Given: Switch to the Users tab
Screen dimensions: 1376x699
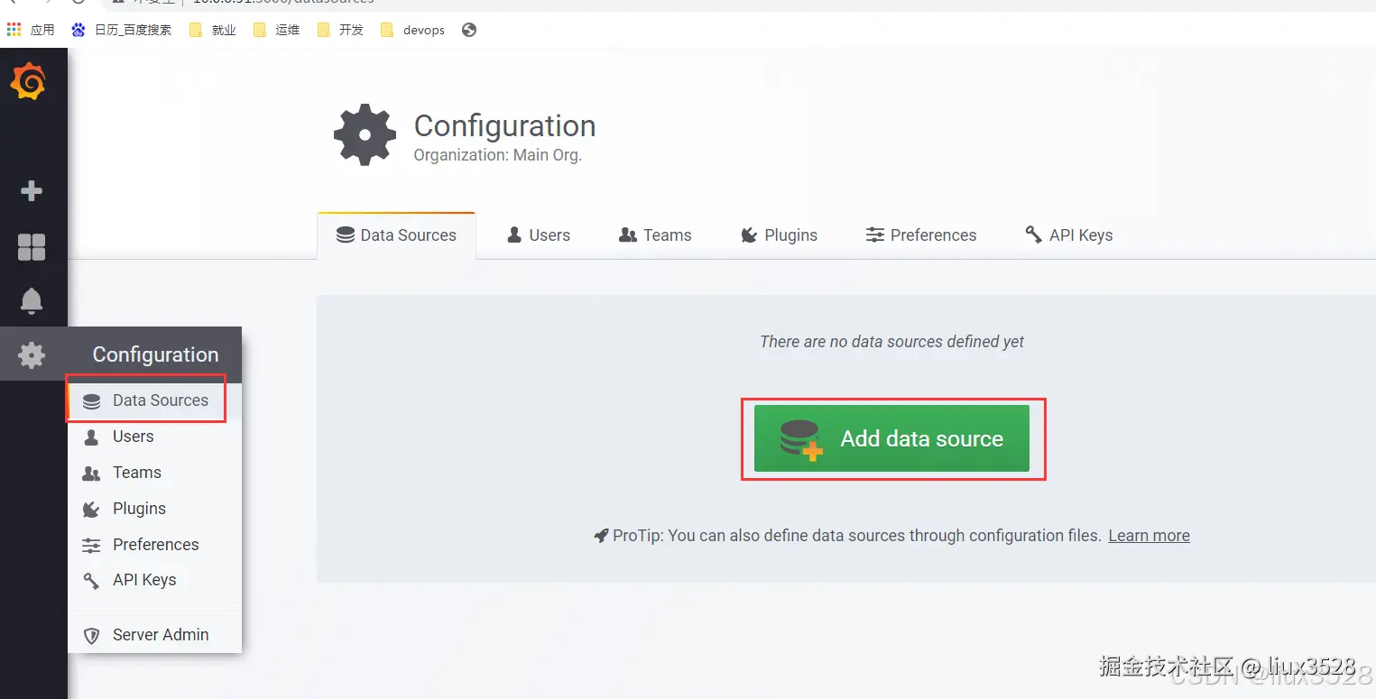Looking at the screenshot, I should (x=539, y=235).
